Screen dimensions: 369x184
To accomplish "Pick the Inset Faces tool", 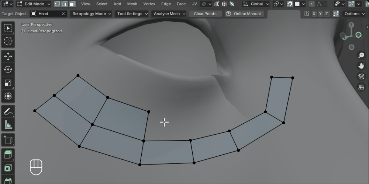I will [8, 168].
